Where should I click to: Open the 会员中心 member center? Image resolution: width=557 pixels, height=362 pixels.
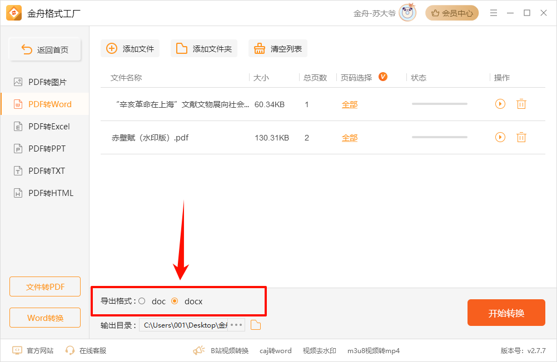[x=452, y=13]
